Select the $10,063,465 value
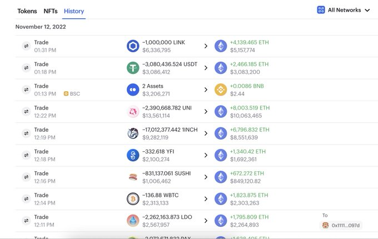Screen dimensions: 378x239 click(246, 116)
